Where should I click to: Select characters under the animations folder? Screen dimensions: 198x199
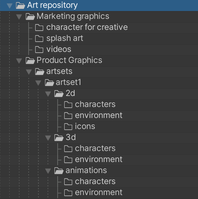(95, 181)
